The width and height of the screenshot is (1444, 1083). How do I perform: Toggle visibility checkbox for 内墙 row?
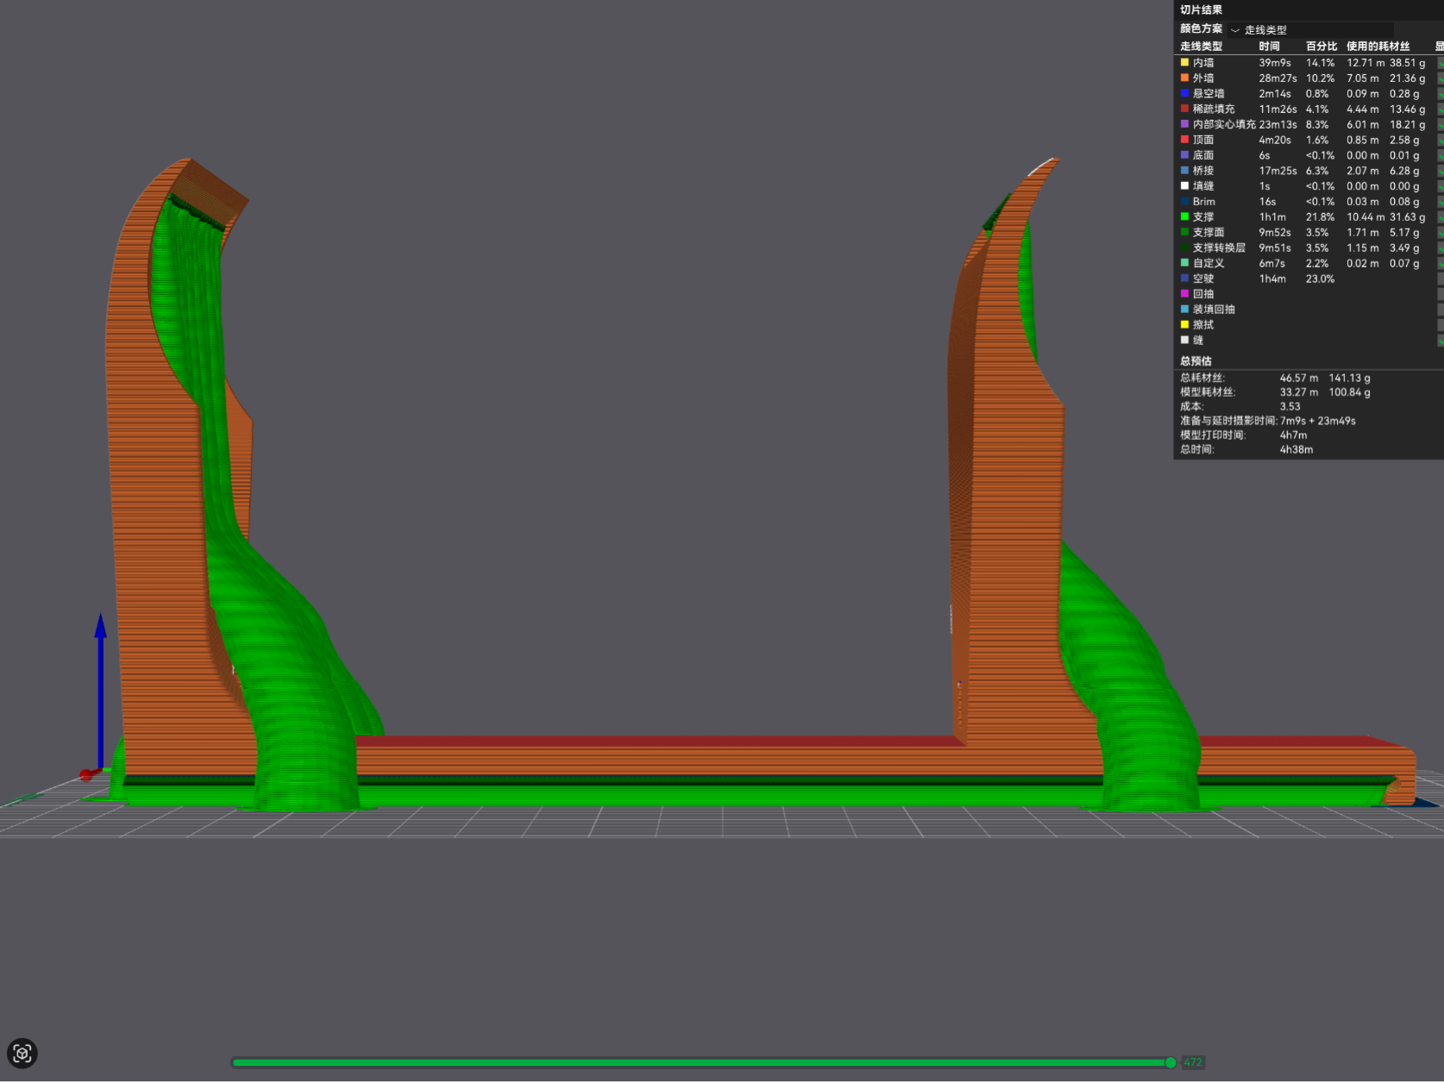[1441, 63]
